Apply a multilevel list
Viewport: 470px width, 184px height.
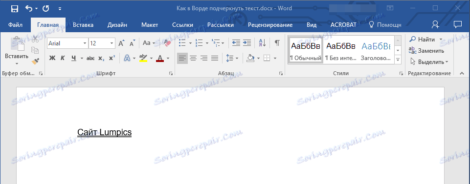pos(215,43)
